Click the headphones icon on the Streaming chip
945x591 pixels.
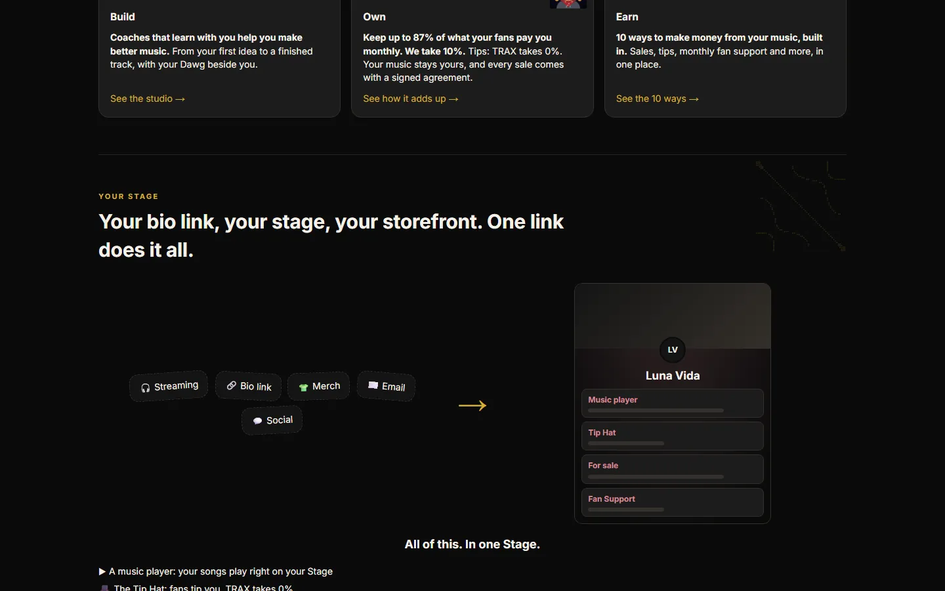145,388
